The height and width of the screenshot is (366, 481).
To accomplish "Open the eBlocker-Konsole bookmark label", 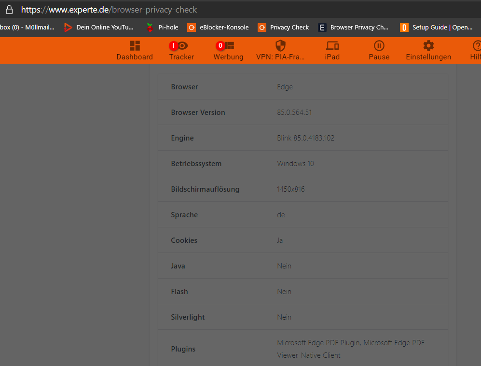I will point(224,28).
